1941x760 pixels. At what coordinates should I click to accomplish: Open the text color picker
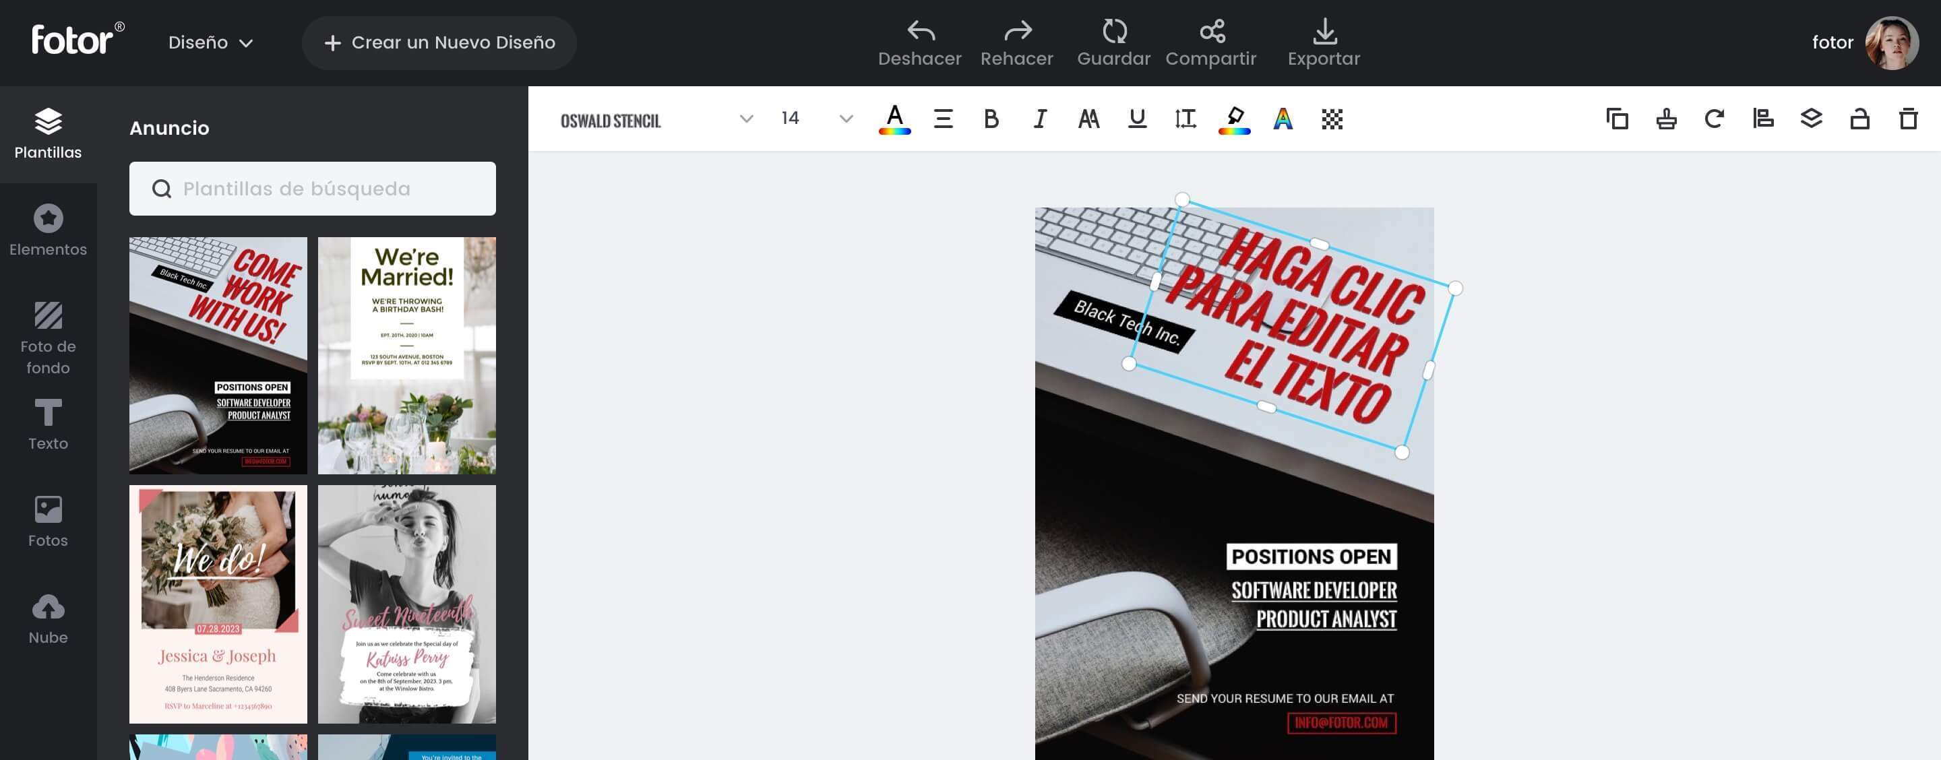(x=894, y=119)
